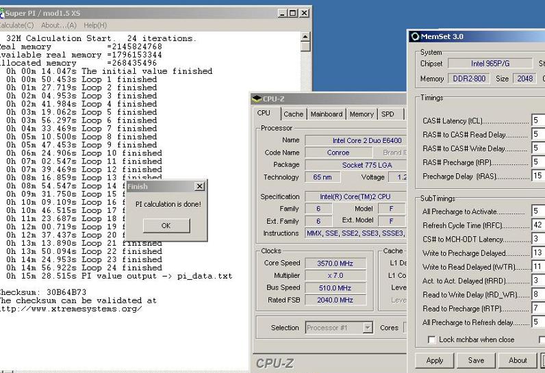Click the Intel Core 2 Duo E6400 name field
Image resolution: width=545 pixels, height=373 pixels.
pyautogui.click(x=355, y=140)
